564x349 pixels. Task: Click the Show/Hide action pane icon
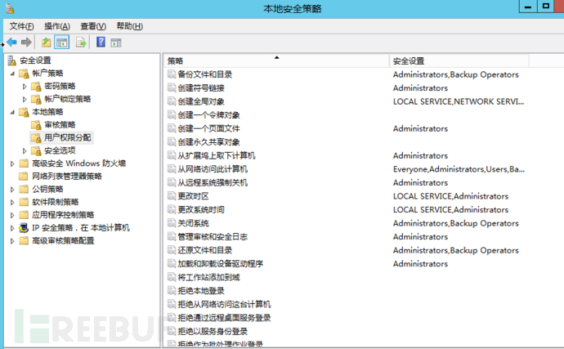(x=116, y=43)
